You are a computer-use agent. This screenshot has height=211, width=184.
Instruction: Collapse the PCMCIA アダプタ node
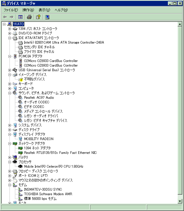coord(9,56)
